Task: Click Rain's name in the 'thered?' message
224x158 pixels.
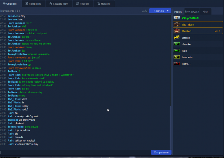Action: point(11,137)
